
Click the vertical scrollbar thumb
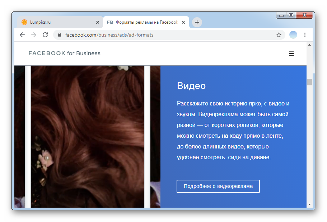click(x=309, y=82)
